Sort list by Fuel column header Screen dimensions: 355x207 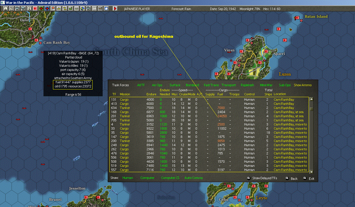coord(220,94)
